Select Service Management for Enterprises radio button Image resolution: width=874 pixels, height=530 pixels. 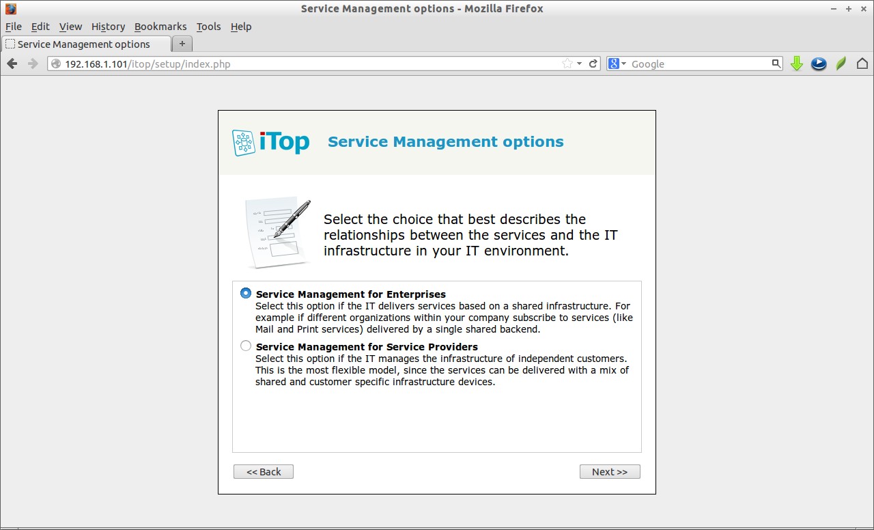coord(246,293)
